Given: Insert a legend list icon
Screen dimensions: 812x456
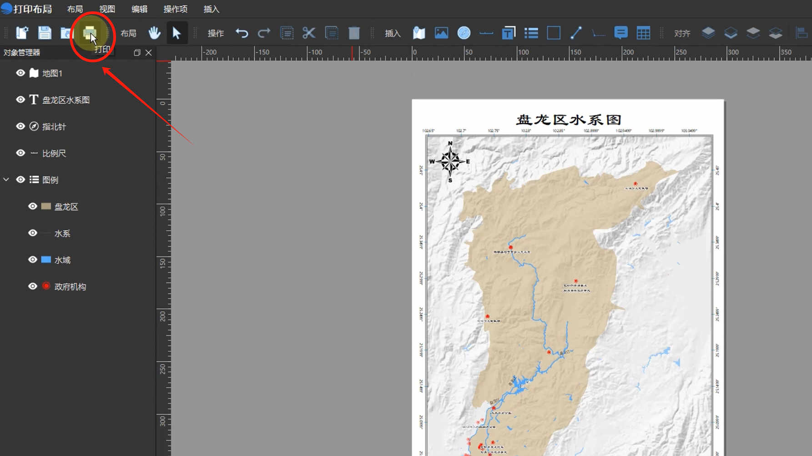Looking at the screenshot, I should [531, 33].
